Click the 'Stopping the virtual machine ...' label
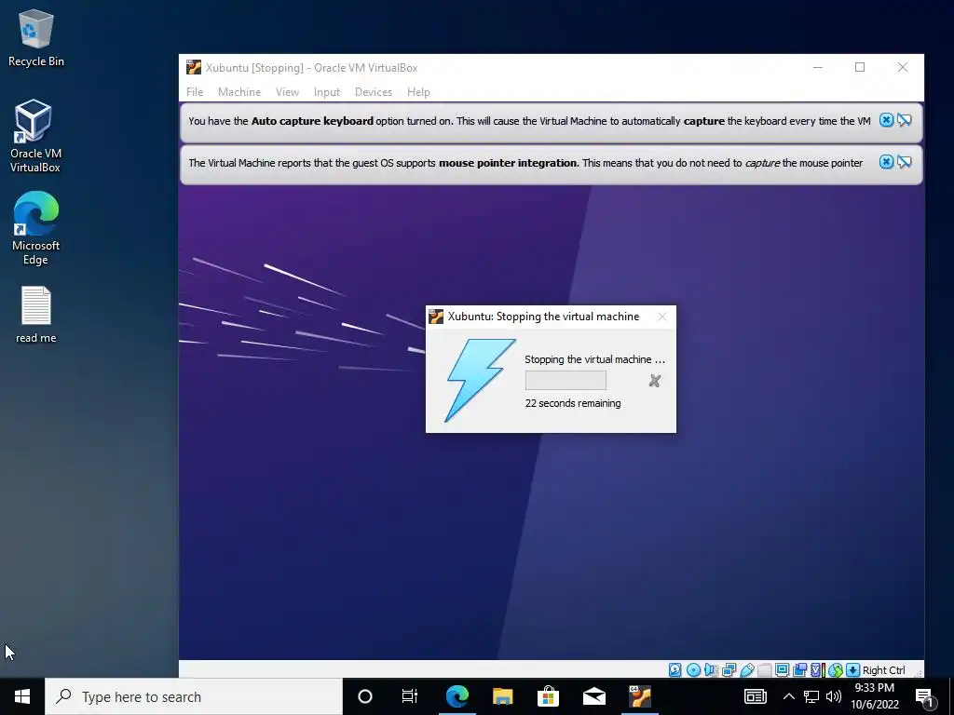This screenshot has height=715, width=954. pos(594,359)
